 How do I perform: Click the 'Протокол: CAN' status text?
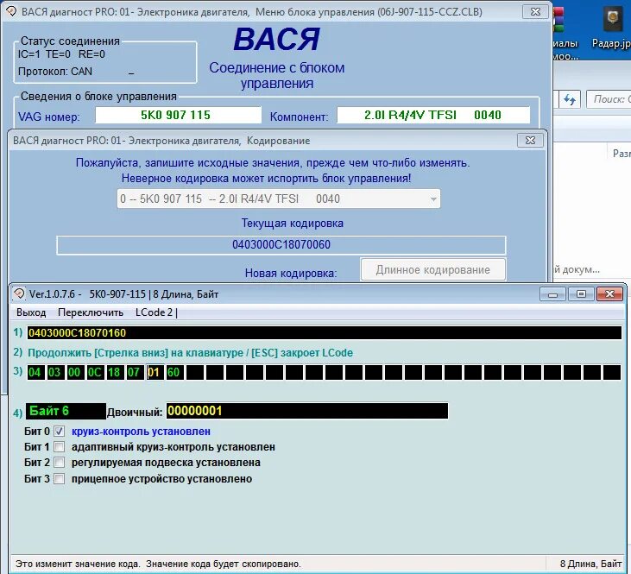pyautogui.click(x=55, y=72)
